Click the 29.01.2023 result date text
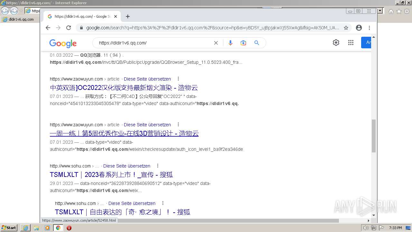Image resolution: width=412 pixels, height=232 pixels. [x=61, y=183]
